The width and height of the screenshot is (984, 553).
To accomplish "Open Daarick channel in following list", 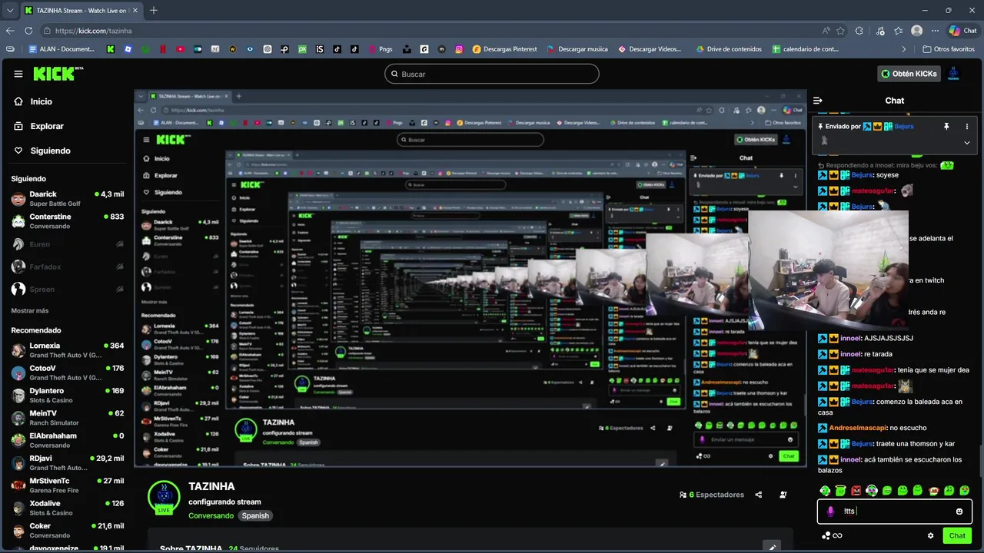I will [x=67, y=199].
